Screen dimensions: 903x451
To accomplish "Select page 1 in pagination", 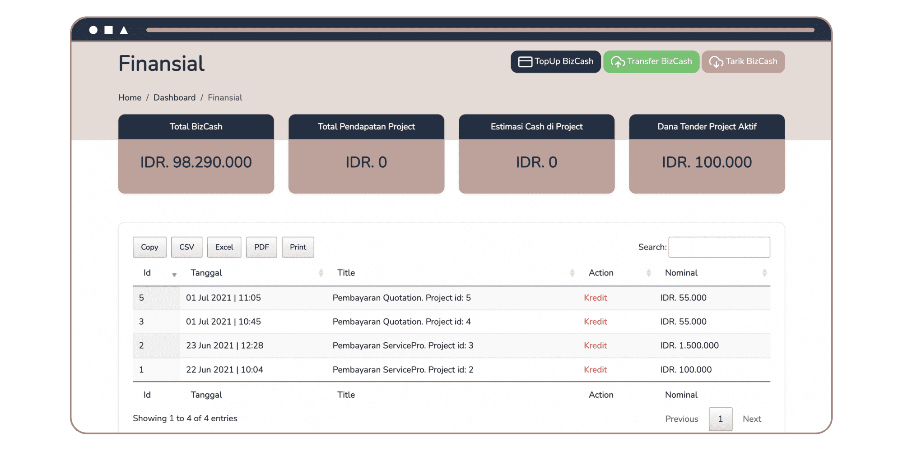I will point(720,419).
